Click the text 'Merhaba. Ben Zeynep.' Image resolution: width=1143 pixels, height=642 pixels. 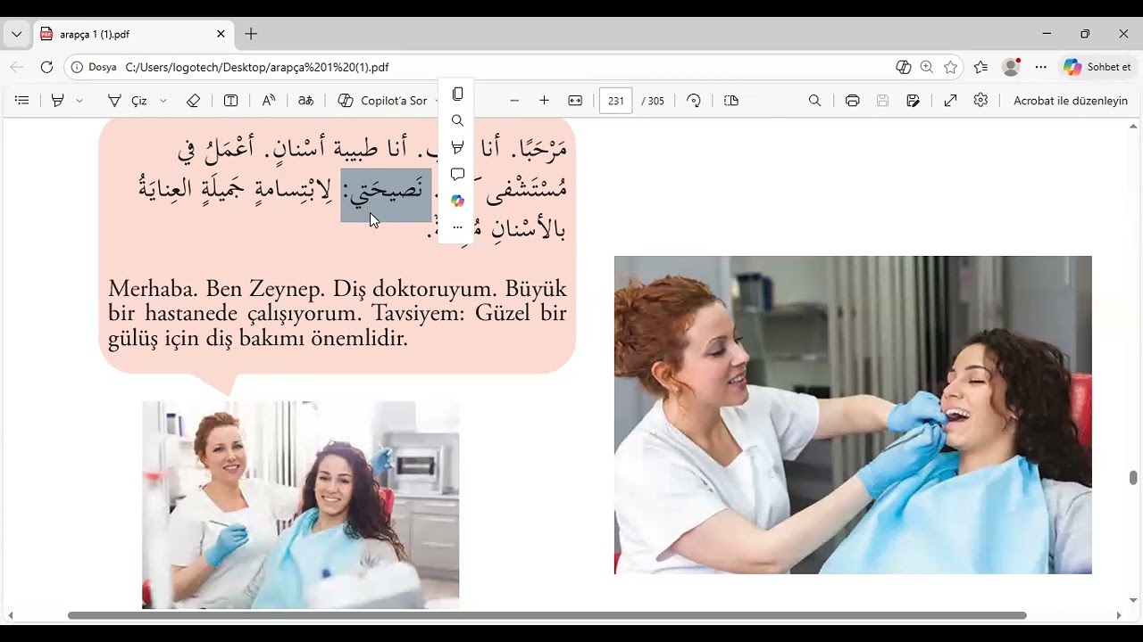(x=217, y=289)
